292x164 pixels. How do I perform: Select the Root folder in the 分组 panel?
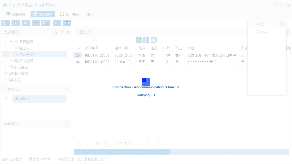click(x=264, y=32)
